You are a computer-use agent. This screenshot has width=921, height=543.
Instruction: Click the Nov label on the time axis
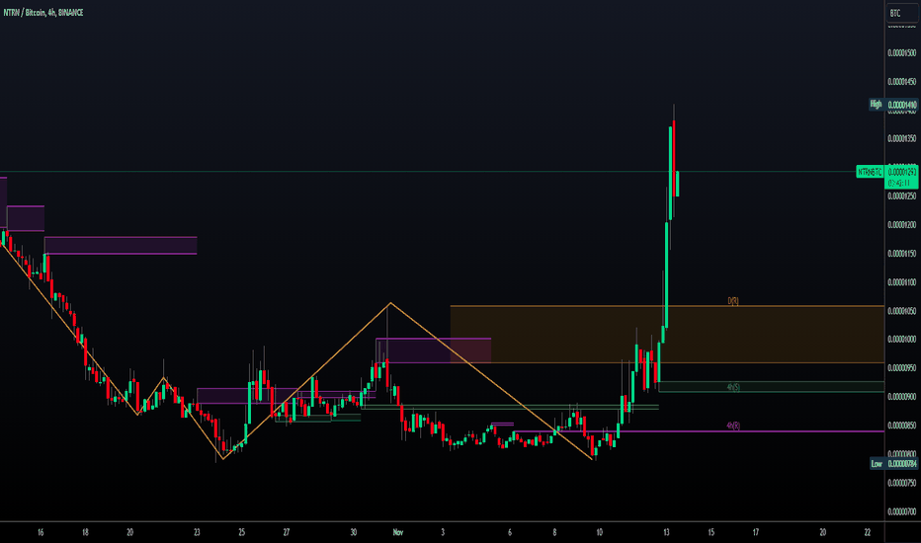coord(397,532)
